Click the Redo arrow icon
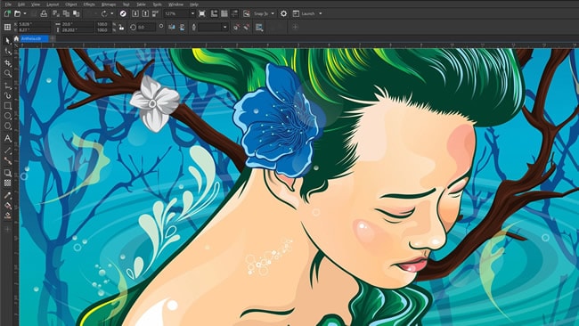This screenshot has height=326, width=579. click(x=104, y=13)
